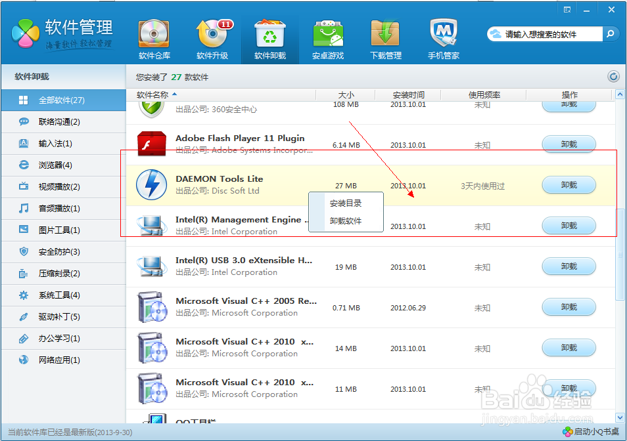Viewport: 627px width, 441px height.
Task: Click the vertical scrollbar thumb
Action: tap(620, 254)
